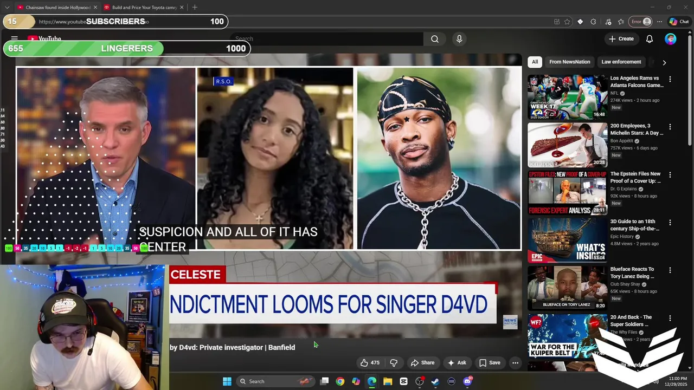The image size is (694, 390).
Task: Open File Explorer from taskbar
Action: [388, 381]
